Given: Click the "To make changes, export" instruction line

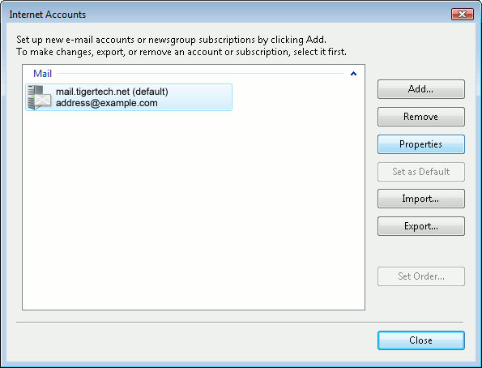Looking at the screenshot, I should 181,52.
